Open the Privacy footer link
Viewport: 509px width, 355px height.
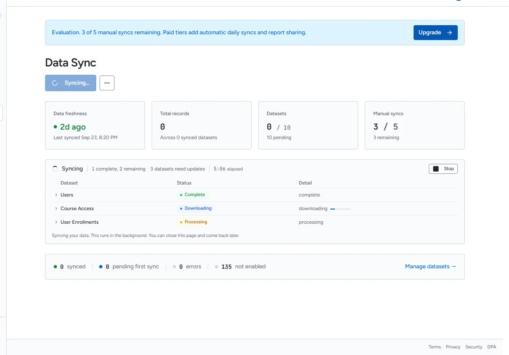(x=453, y=347)
